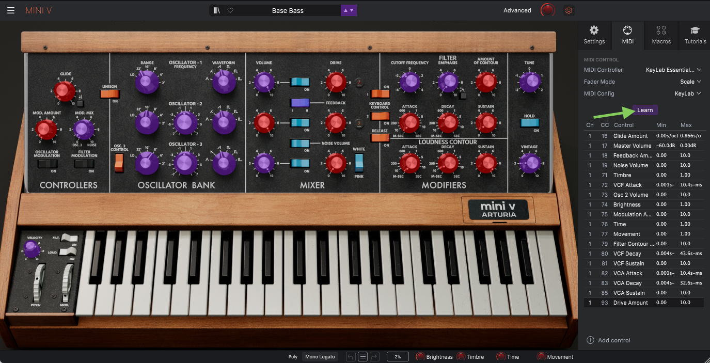Click the orange gear icon beside master volume

[569, 10]
